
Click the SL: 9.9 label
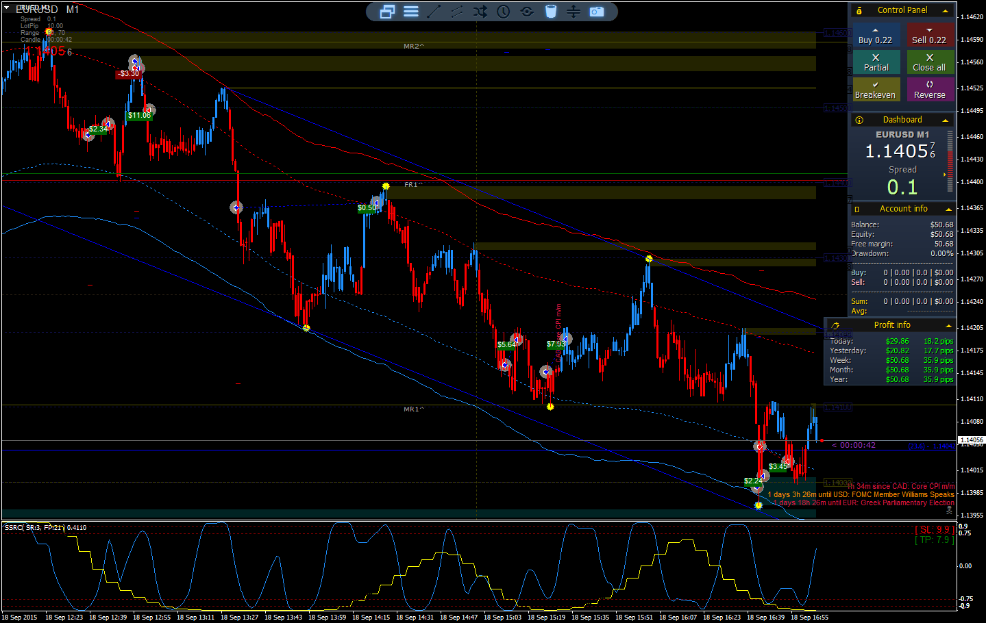935,529
